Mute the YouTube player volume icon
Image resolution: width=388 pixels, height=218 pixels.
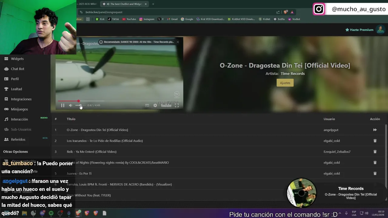tap(71, 105)
